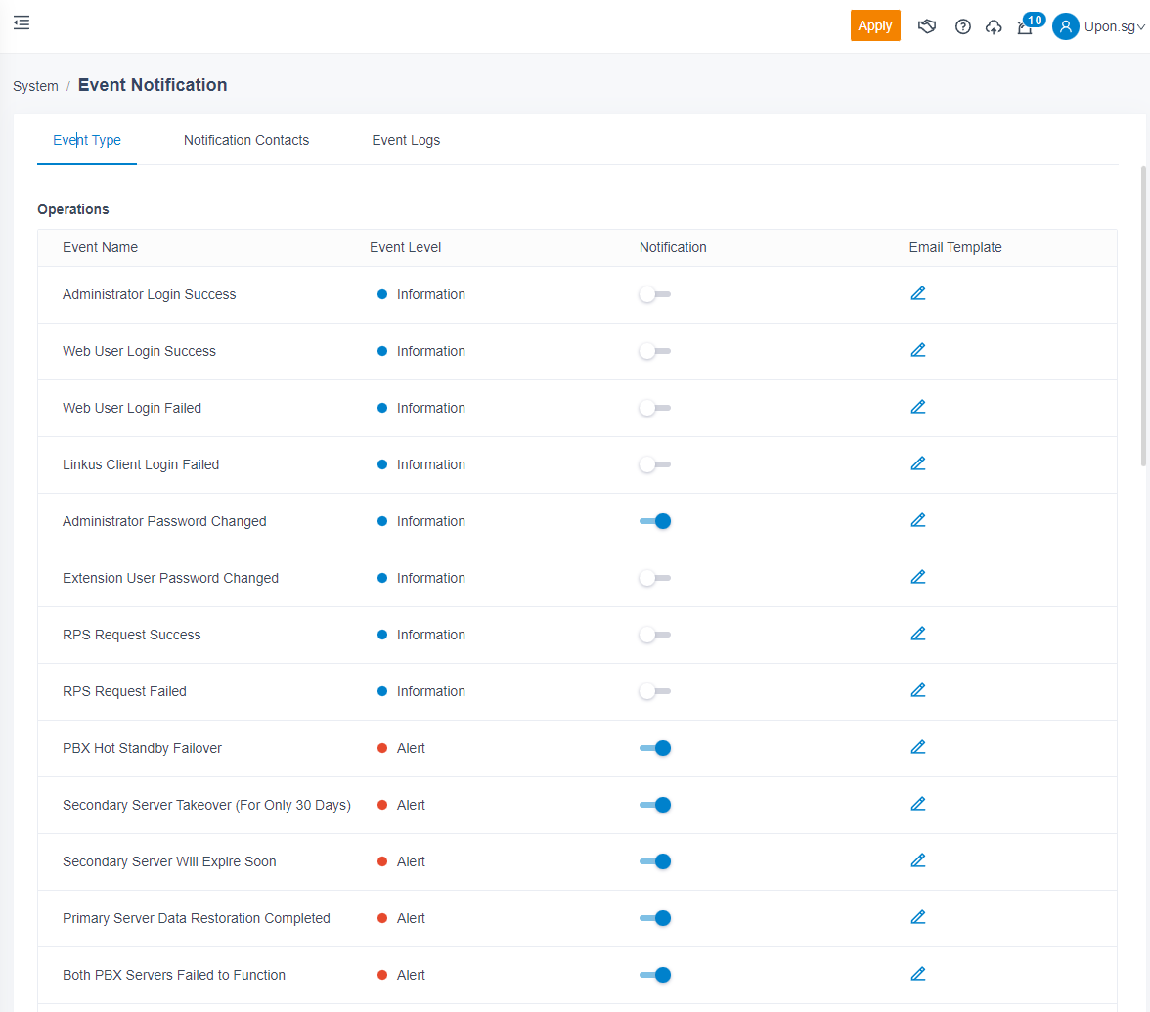Click the cloud upload icon

994,26
